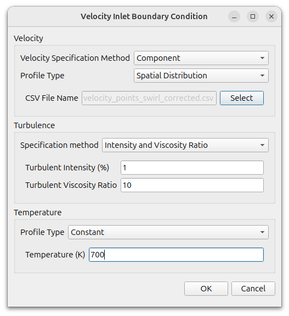Expand the turbulence Specification method dropdown
The height and width of the screenshot is (316, 289).
pos(185,145)
